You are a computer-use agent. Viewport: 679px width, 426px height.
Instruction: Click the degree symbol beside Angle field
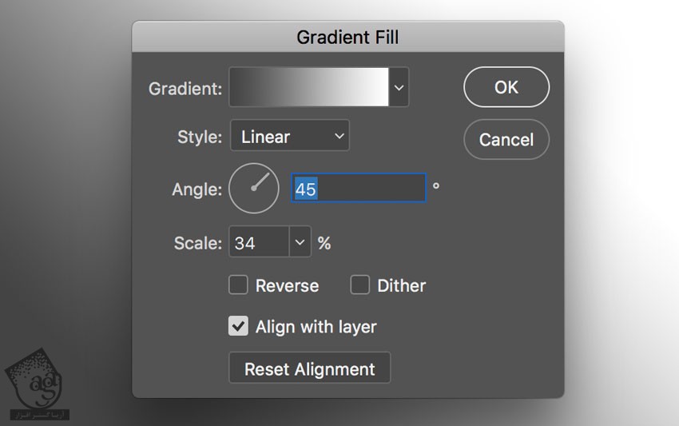[436, 186]
